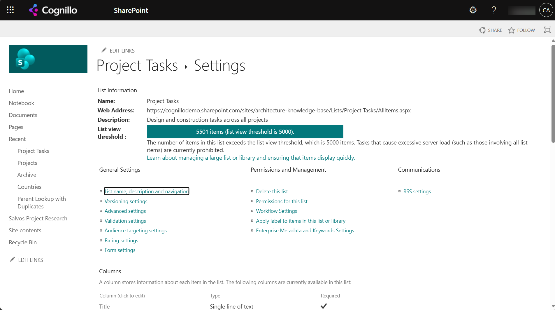The height and width of the screenshot is (310, 555).
Task: Open Recent in the sidebar
Action: pos(17,139)
